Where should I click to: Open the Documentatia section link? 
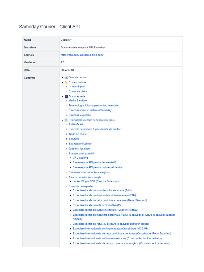[77, 96]
